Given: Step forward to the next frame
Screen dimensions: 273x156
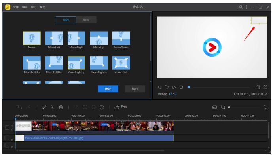Looking at the screenshot, I should click(x=174, y=87).
